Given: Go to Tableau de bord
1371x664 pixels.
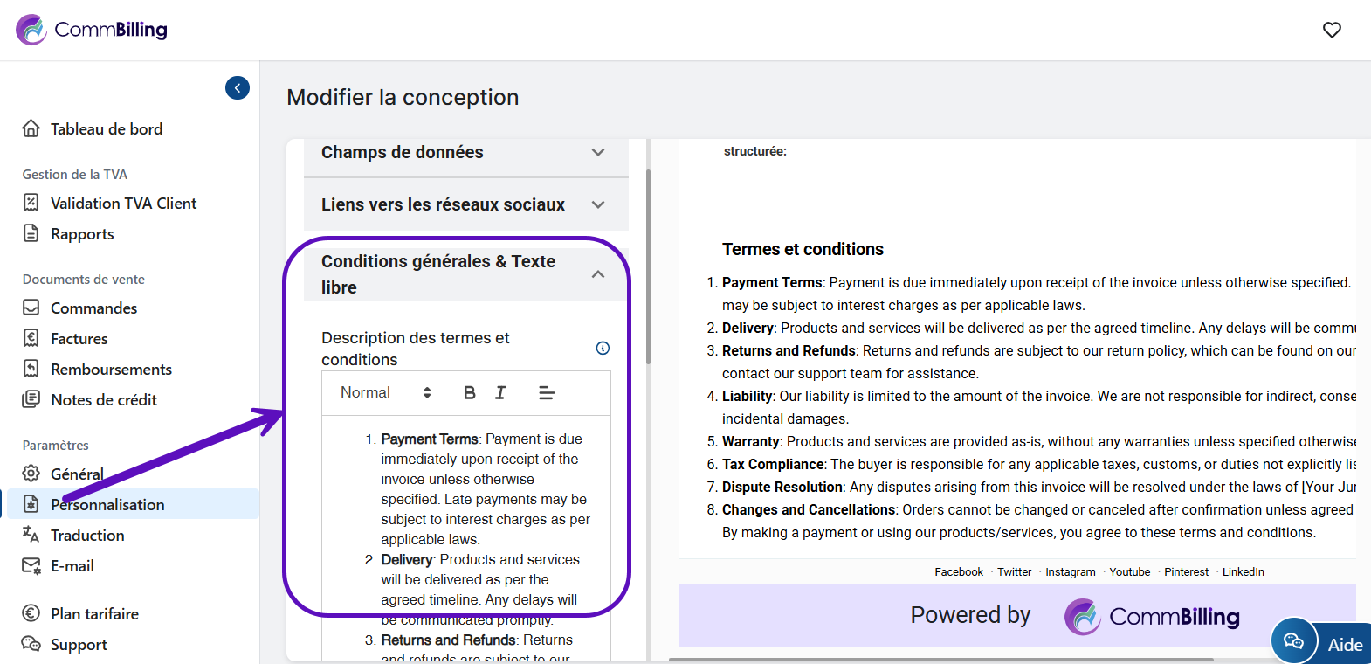Looking at the screenshot, I should [x=106, y=129].
